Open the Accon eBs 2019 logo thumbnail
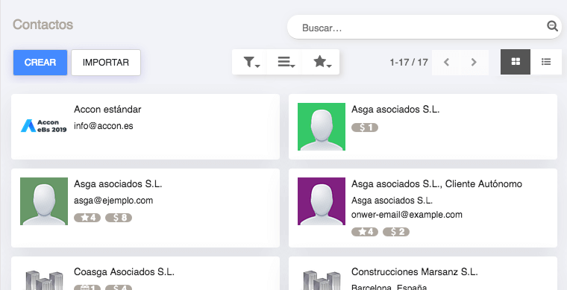Screen dimensions: 567x290 44,126
